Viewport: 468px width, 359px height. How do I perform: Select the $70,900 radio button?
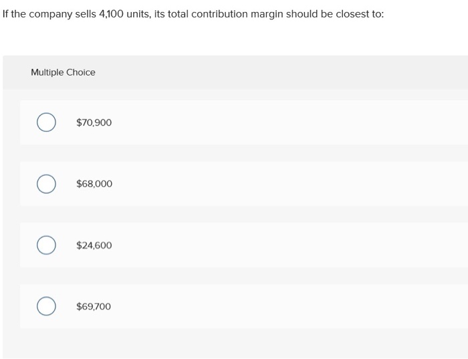pos(46,122)
